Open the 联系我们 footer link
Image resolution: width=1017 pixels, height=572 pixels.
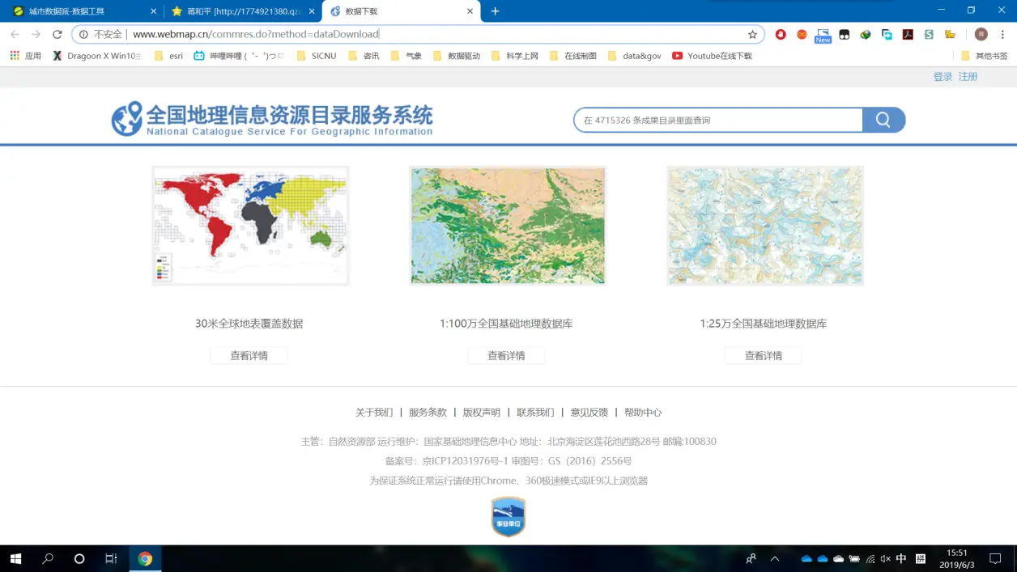[x=535, y=412]
